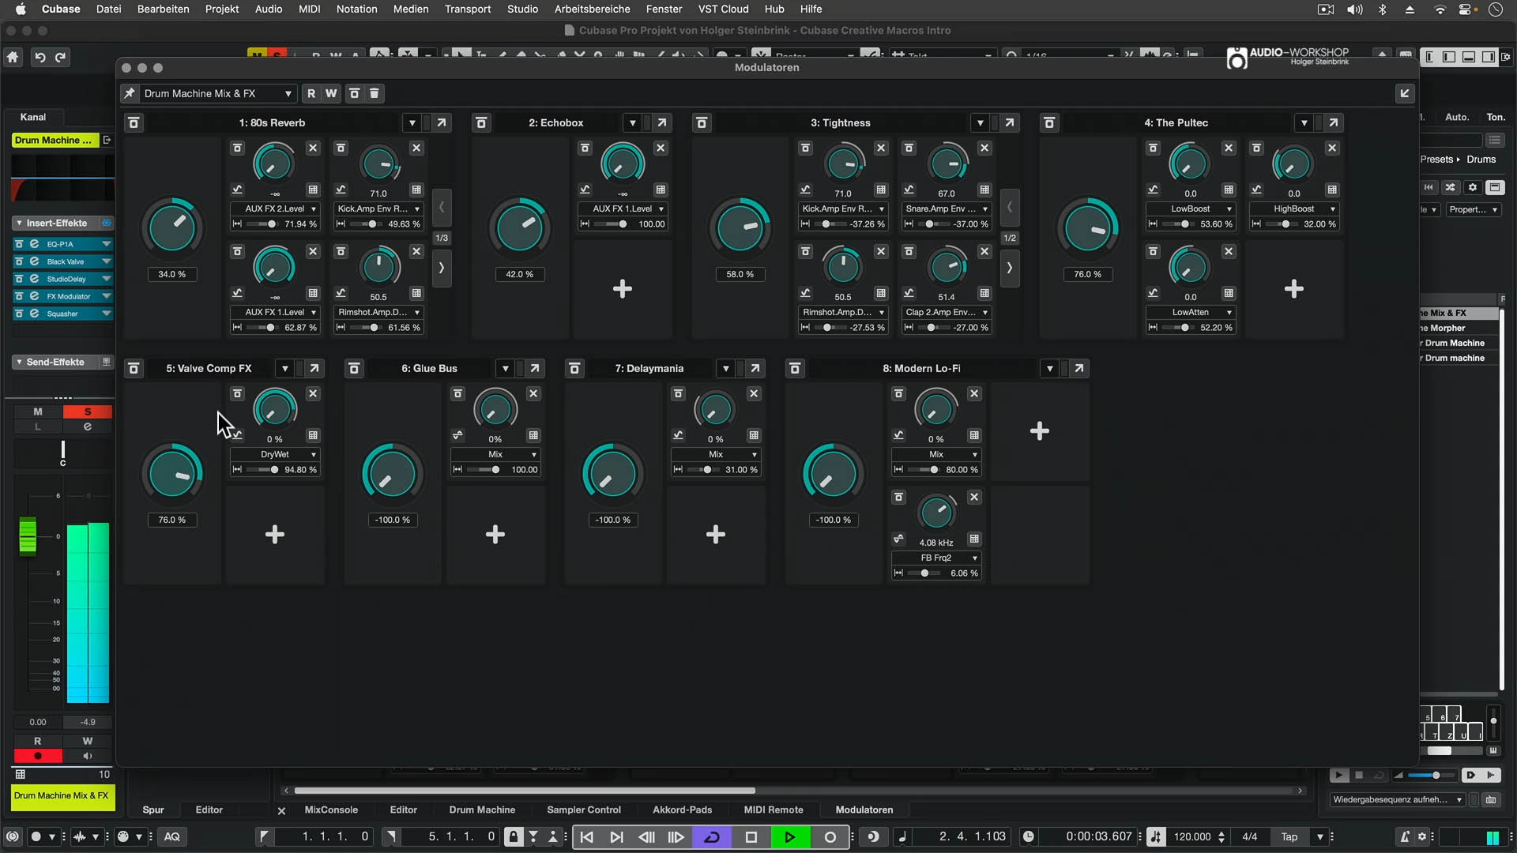
Task: Toggle the EQ-P1A insert power button
Action: 19,244
